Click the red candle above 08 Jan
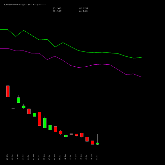Viewport: 165px width, 165px height. (x=55, y=129)
